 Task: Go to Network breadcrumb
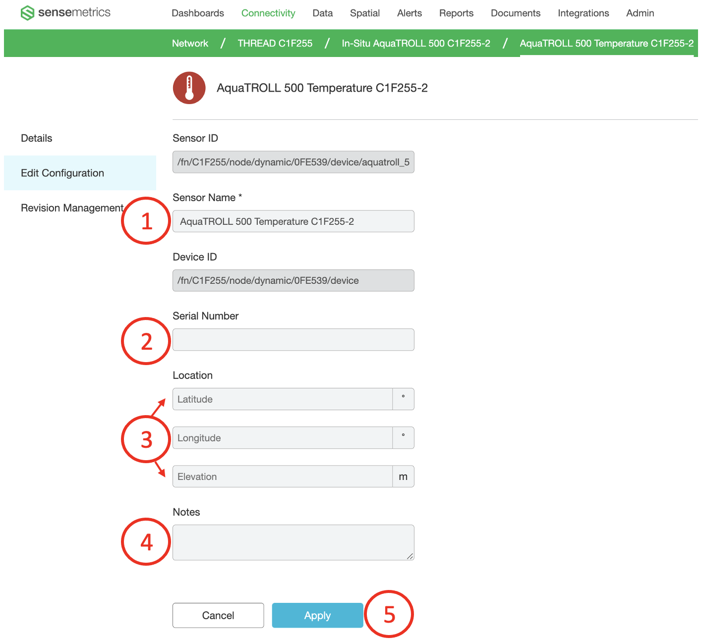[x=190, y=43]
